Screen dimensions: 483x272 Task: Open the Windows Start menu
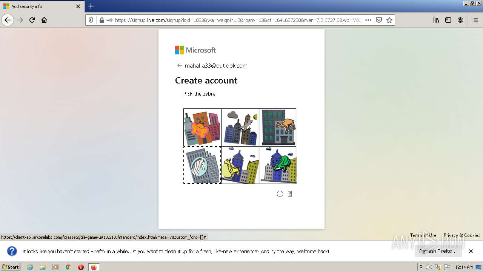tap(10, 267)
